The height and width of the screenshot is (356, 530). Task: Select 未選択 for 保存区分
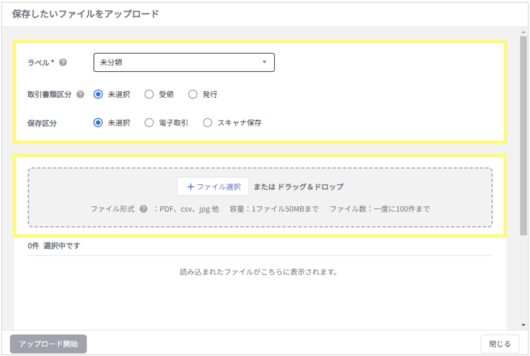click(x=98, y=123)
